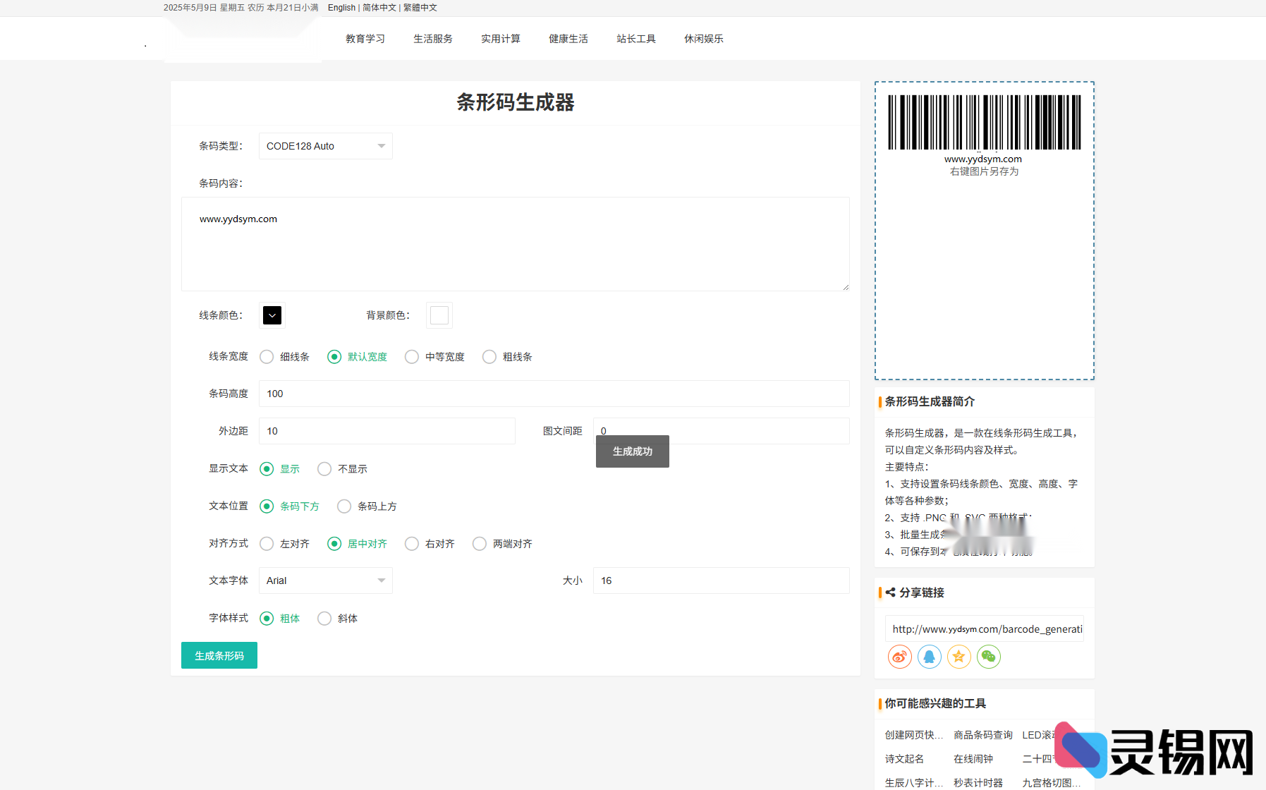
Task: Open the 实用计算 menu
Action: 501,39
